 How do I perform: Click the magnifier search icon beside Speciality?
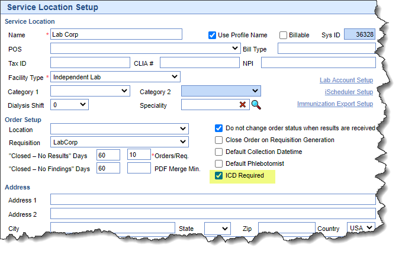pyautogui.click(x=256, y=105)
